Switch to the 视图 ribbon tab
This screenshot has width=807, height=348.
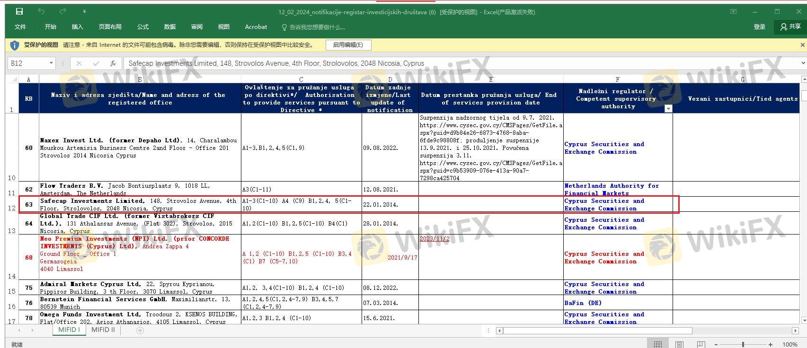[x=223, y=27]
